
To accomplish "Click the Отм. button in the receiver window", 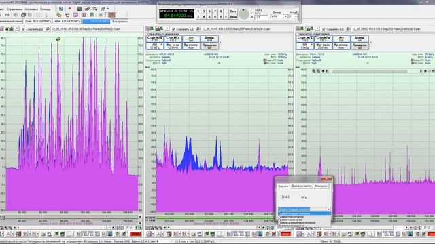I will click(233, 12).
